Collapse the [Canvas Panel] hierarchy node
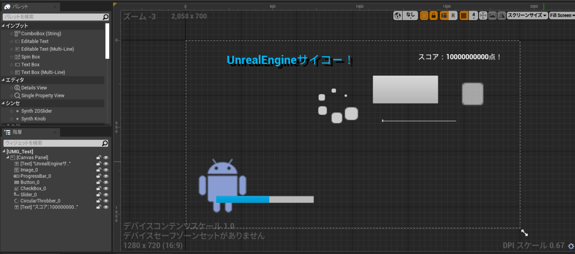 8,158
